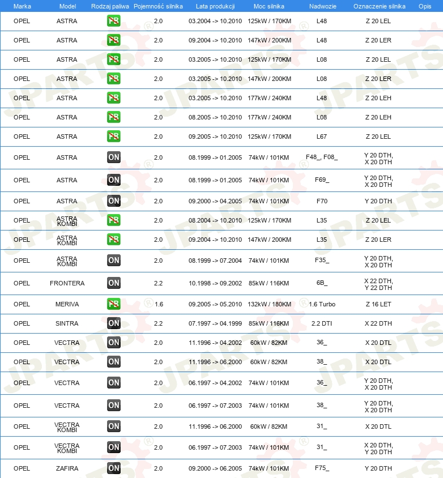Click engine code Y 20 DTH in the Zafira row
This screenshot has height=478, width=443.
(x=378, y=468)
